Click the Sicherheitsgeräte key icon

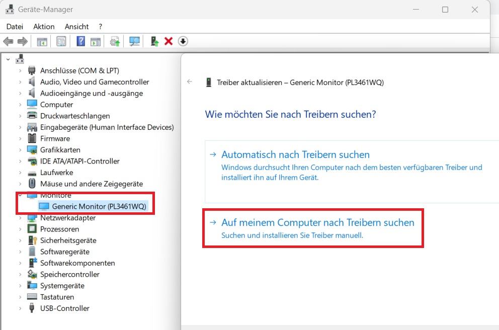33,240
